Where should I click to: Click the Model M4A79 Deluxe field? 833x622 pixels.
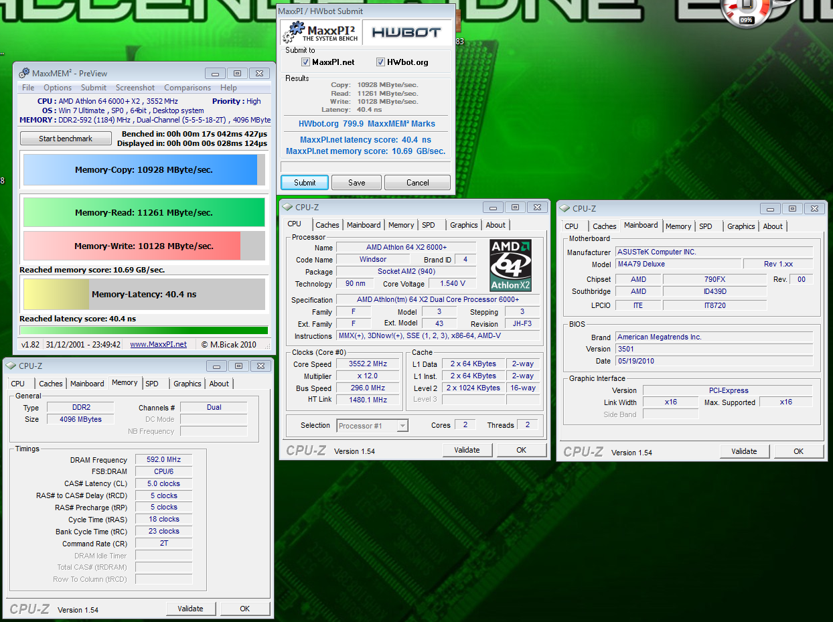pyautogui.click(x=678, y=264)
